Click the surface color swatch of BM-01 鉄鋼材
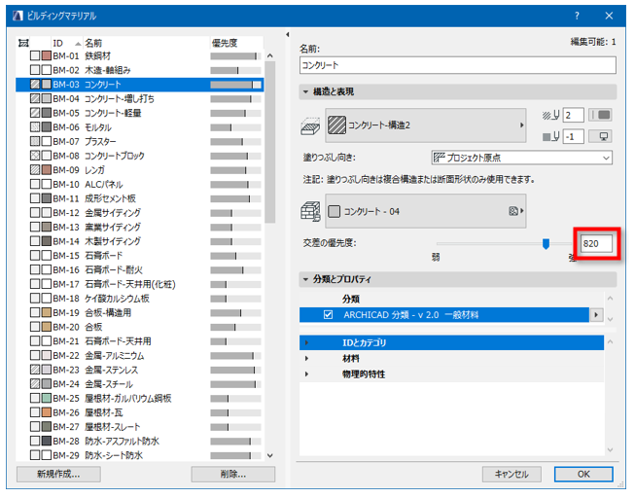Image resolution: width=635 pixels, height=498 pixels. [x=47, y=55]
